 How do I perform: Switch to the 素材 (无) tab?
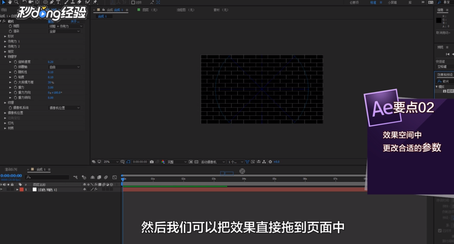pos(221,10)
